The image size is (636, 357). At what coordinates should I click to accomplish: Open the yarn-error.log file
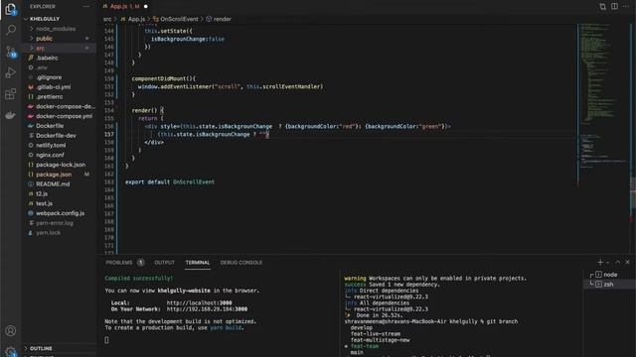(55, 223)
